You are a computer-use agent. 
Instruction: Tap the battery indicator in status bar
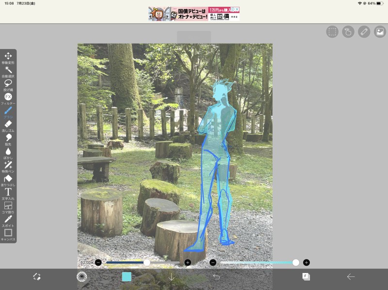coord(380,3)
